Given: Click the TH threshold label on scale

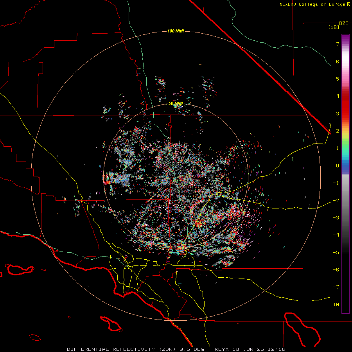Looking at the screenshot, I should (x=336, y=305).
